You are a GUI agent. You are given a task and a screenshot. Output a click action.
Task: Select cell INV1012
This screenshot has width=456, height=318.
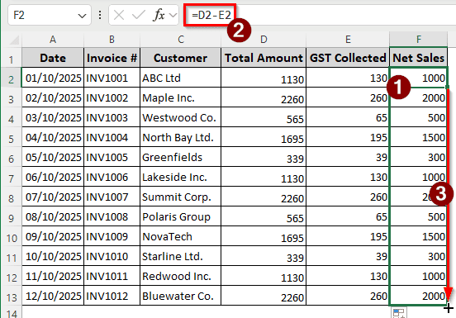(x=112, y=296)
